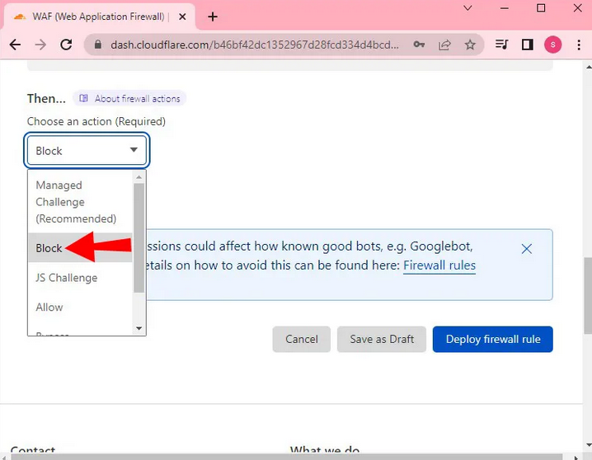Open the Chrome profile avatar
Screen dimensions: 592x460
tap(552, 45)
